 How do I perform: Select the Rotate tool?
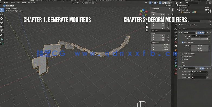tap(2, 22)
